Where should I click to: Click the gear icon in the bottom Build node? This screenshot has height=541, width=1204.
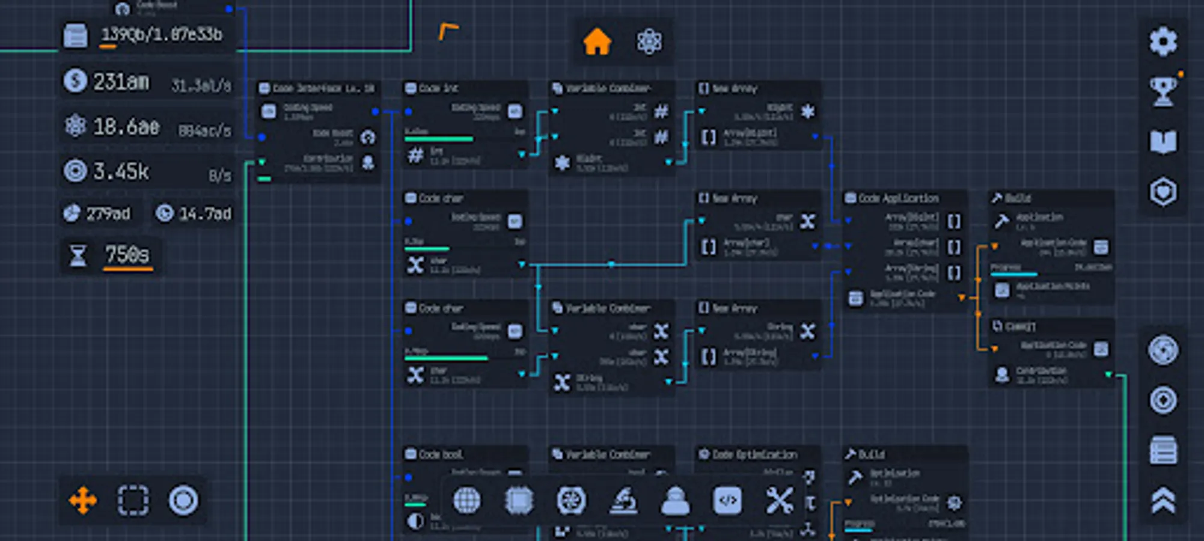955,502
